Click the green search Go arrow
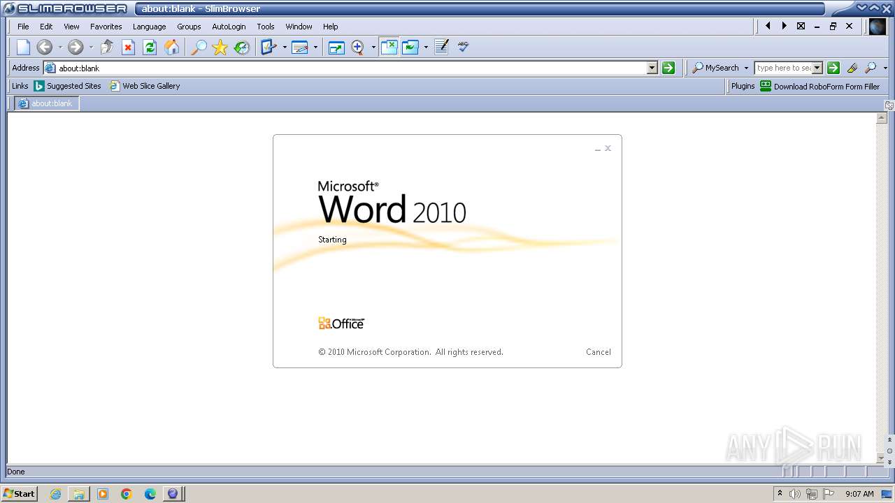Viewport: 895px width, 503px height. [833, 68]
